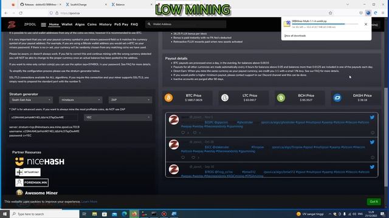Open Microsoft Edge from the taskbar
389x218 pixels.
(124, 214)
